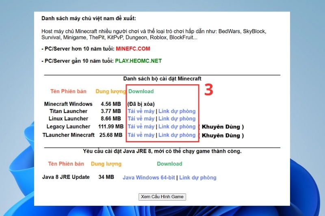The height and width of the screenshot is (216, 325).
Task: Open 'Link dự phòng' for Java 8 JRE
Action: tap(198, 178)
